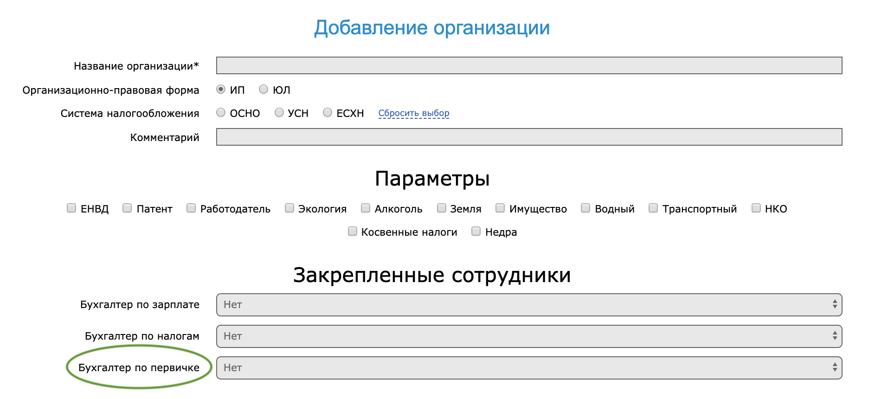
Task: Toggle the Экология checkbox
Action: [x=290, y=208]
